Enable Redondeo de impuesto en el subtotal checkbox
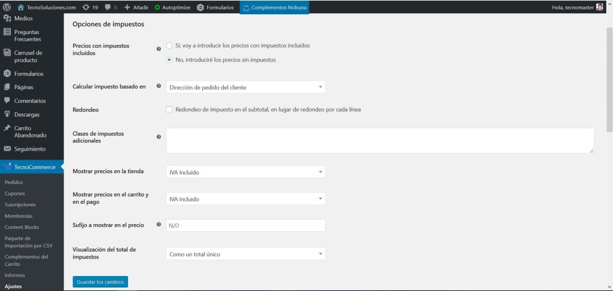 pos(169,109)
